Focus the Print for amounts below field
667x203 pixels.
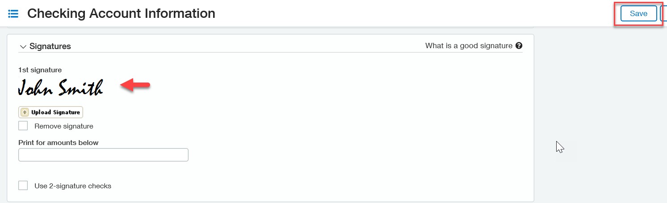coord(103,155)
